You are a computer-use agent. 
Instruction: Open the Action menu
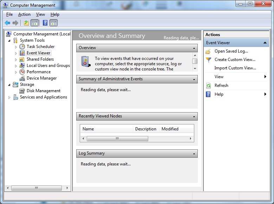[24, 14]
